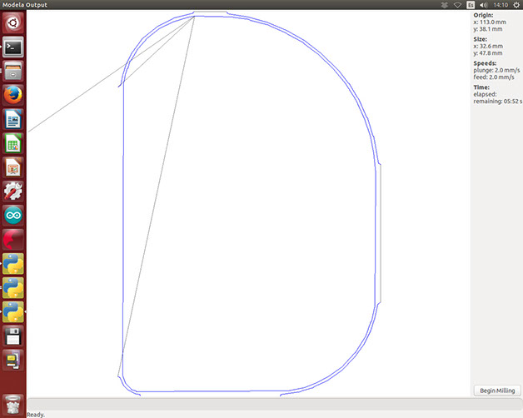The width and height of the screenshot is (523, 418).
Task: Open the sound volume indicator
Action: (x=483, y=5)
